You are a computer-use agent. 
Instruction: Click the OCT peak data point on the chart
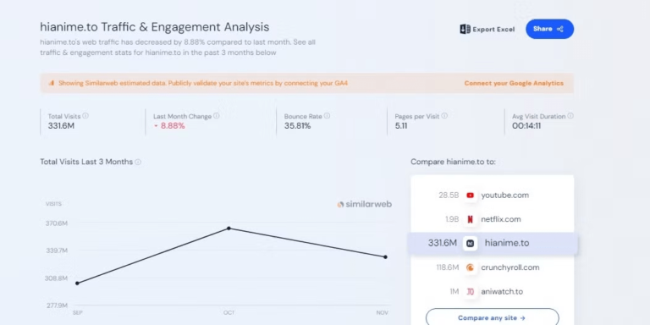click(229, 229)
